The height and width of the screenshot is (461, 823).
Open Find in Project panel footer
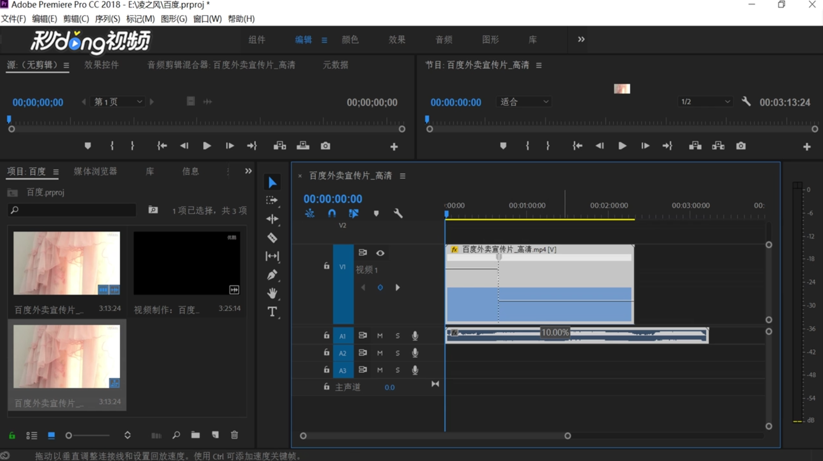176,435
